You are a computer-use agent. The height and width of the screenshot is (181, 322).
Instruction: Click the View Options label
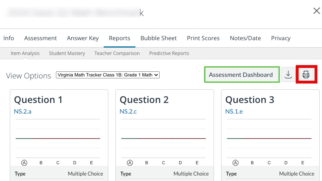tap(28, 76)
